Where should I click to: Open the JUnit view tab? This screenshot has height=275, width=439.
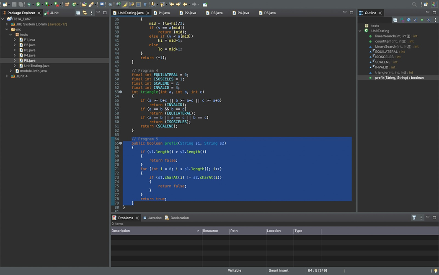click(x=52, y=13)
